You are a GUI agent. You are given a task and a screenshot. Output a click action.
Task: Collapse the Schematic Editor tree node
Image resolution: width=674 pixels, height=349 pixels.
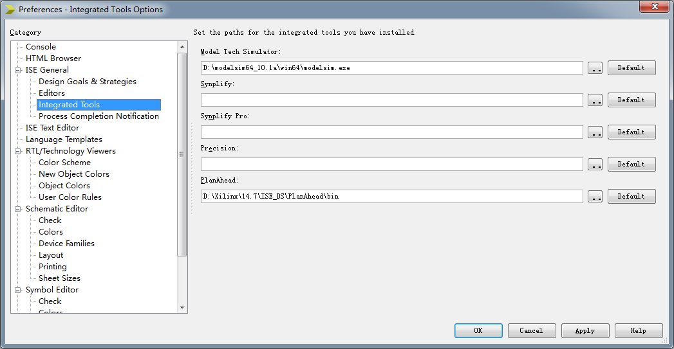coord(17,209)
